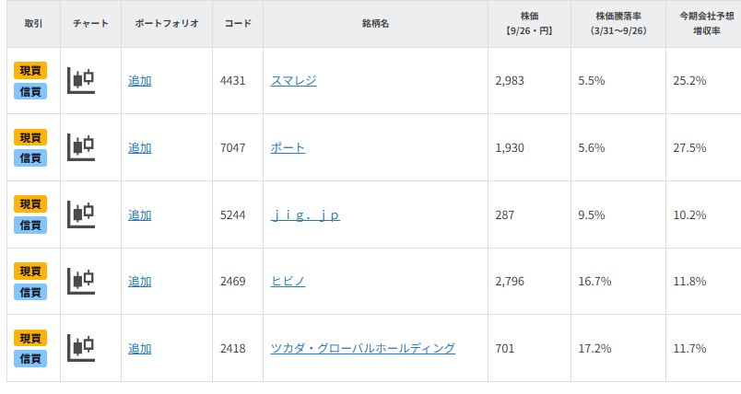Click 信買 button for ツカダ・グローバルホールディング
The height and width of the screenshot is (394, 741).
(x=30, y=358)
